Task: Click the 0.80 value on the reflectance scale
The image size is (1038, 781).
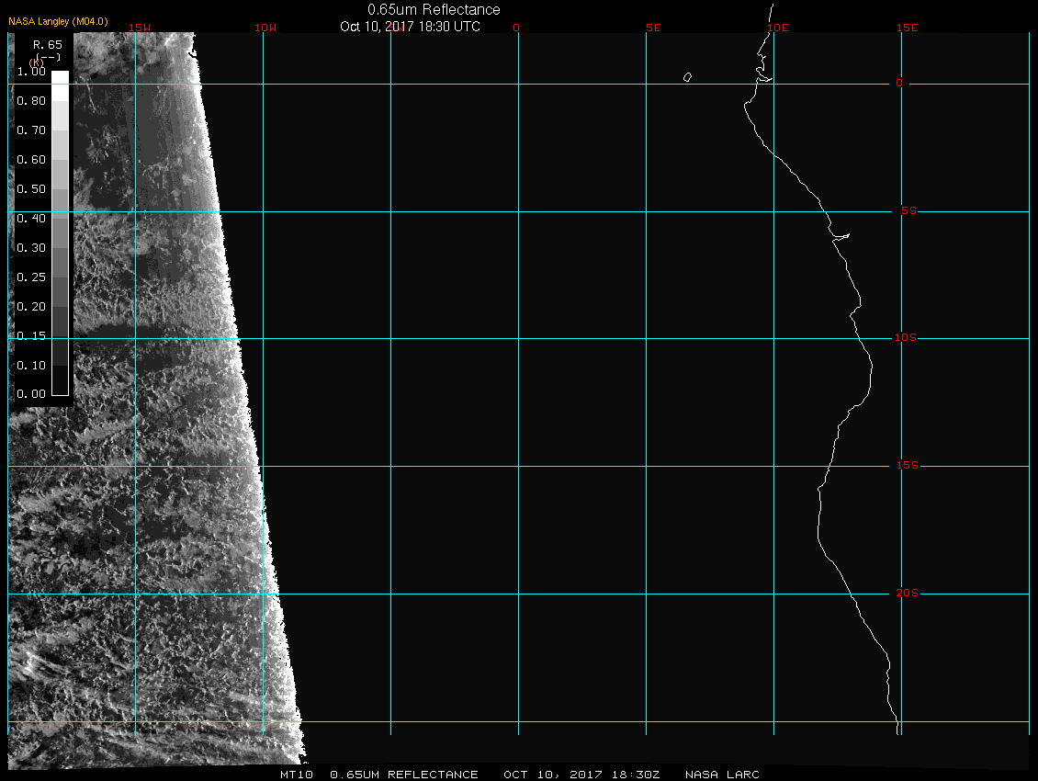Action: (31, 101)
